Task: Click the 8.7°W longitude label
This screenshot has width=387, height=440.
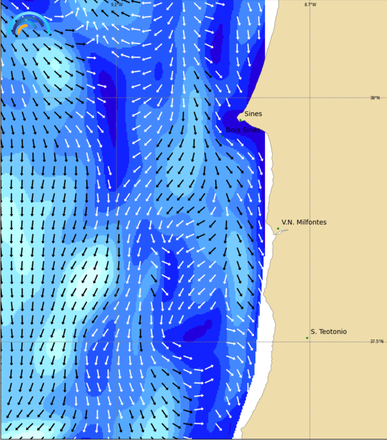Action: [310, 5]
